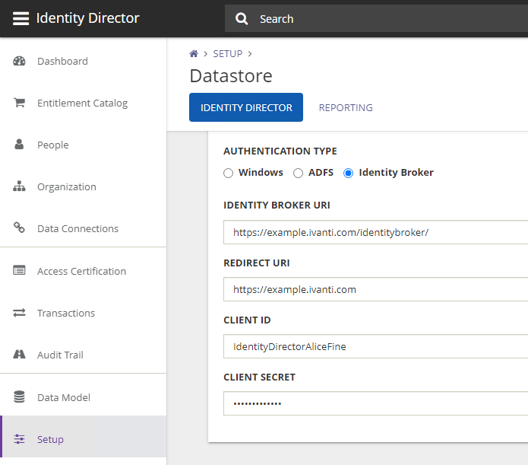Select Windows authentication type
This screenshot has width=528, height=465.
point(229,173)
